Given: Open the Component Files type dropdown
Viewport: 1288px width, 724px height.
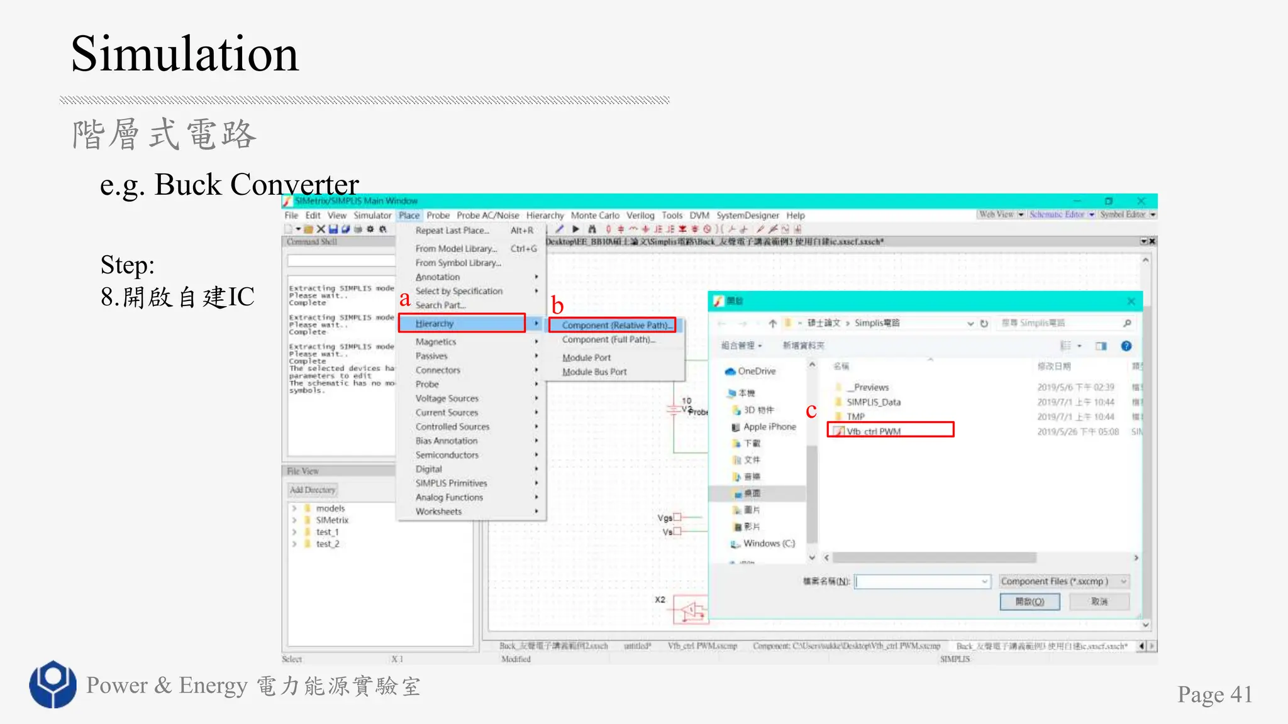Looking at the screenshot, I should tap(1064, 581).
